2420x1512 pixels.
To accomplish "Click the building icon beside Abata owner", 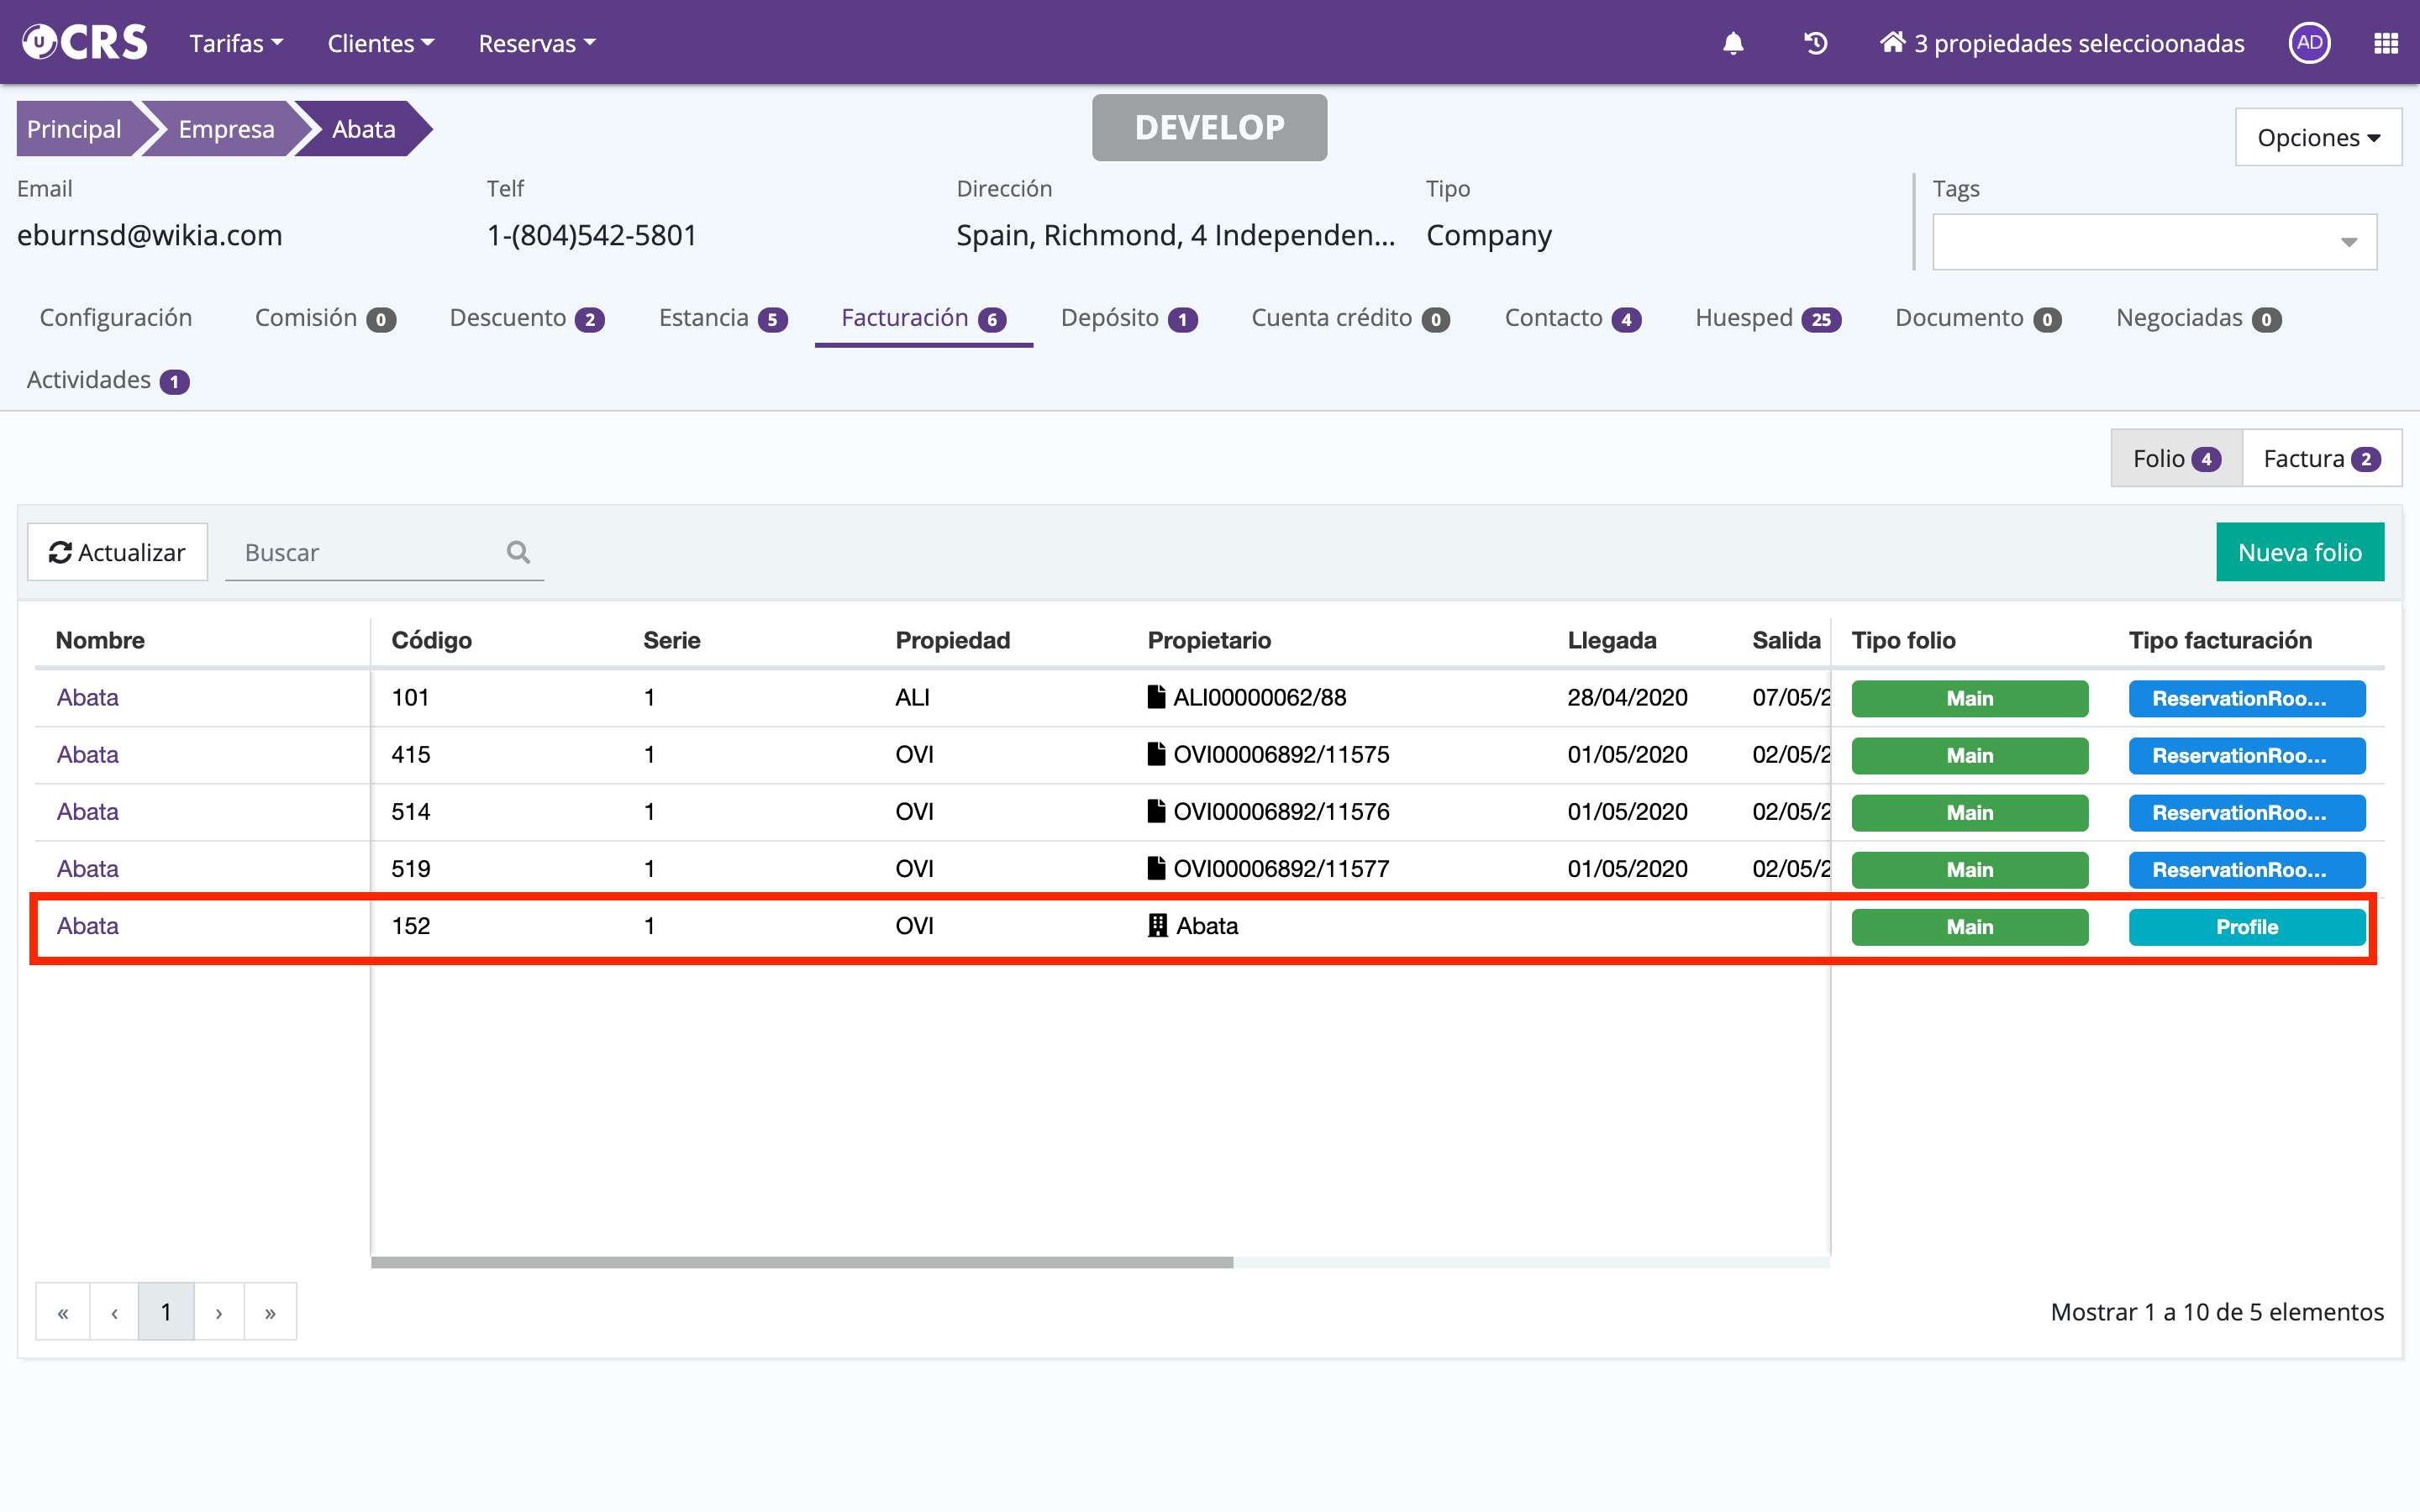I will click(1157, 926).
